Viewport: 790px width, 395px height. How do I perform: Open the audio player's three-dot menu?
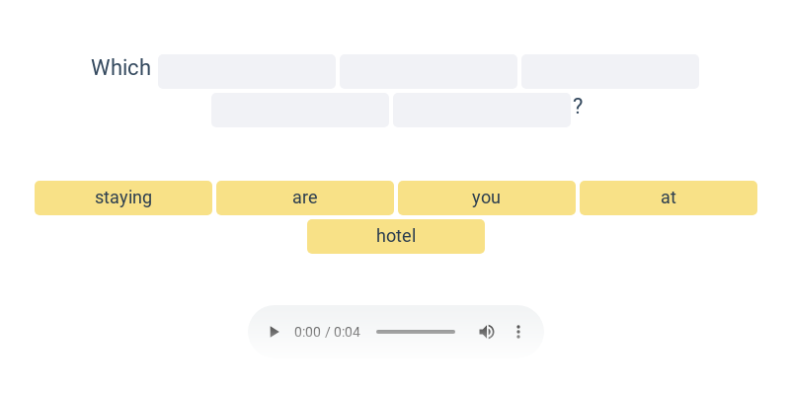coord(517,332)
